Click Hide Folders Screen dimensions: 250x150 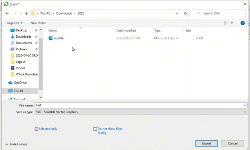coord(16,144)
